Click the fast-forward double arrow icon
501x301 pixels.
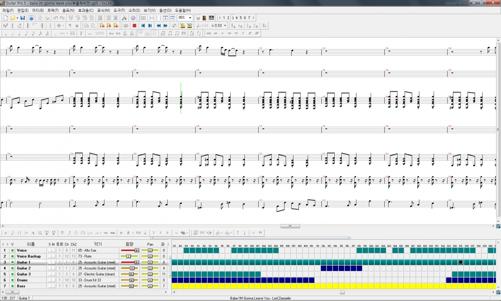165,26
